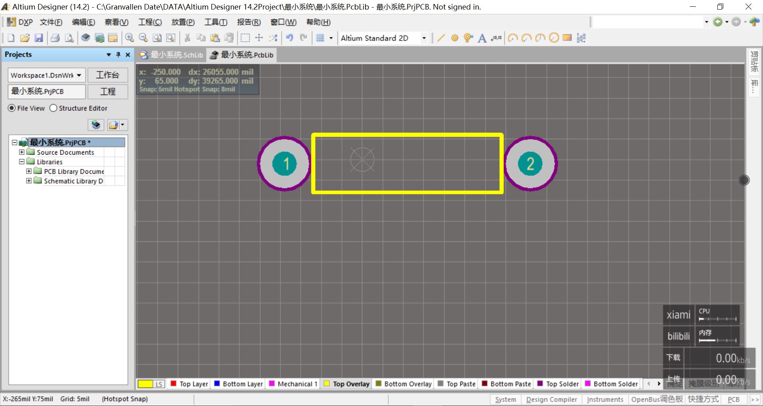Open the Projects panel options arrow
This screenshot has width=763, height=406.
click(108, 54)
